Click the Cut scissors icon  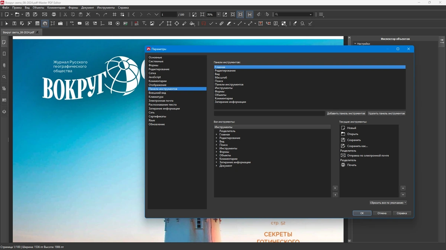65,14
